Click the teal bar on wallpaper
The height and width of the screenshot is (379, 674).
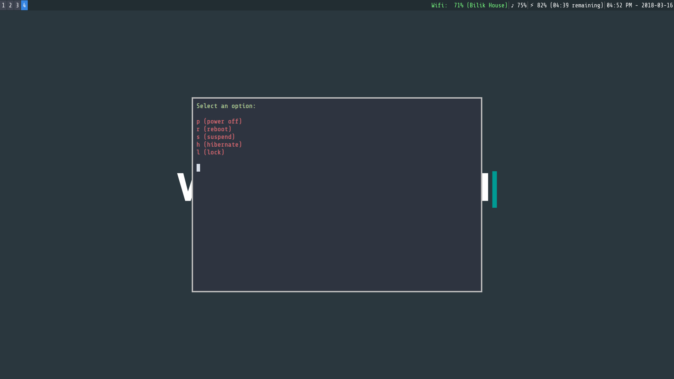pyautogui.click(x=494, y=189)
